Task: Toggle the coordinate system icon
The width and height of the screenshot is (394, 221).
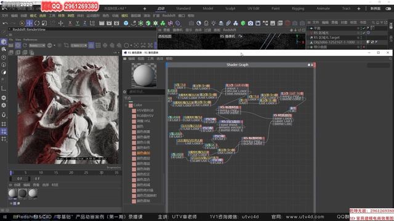Action: pos(92,23)
